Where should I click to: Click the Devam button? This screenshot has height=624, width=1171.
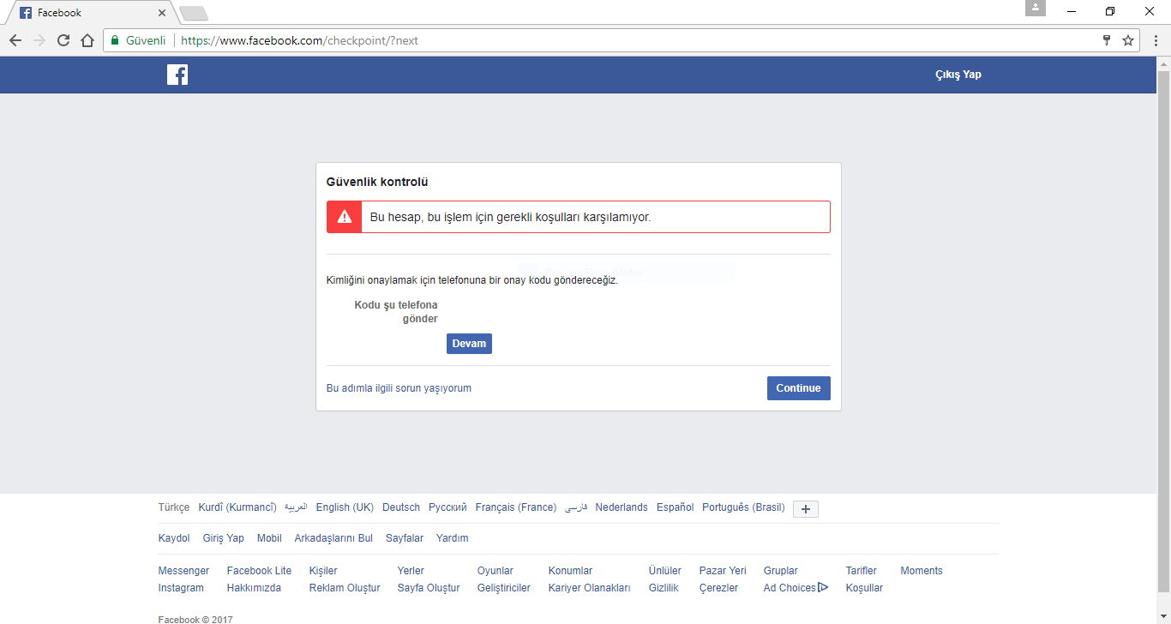point(469,344)
